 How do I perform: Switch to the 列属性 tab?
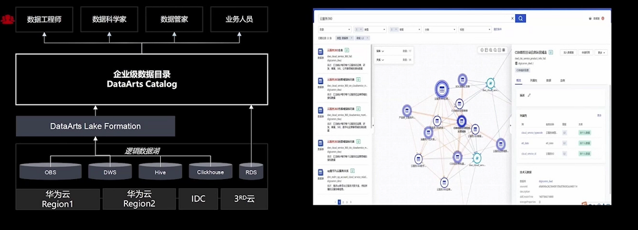pos(533,80)
